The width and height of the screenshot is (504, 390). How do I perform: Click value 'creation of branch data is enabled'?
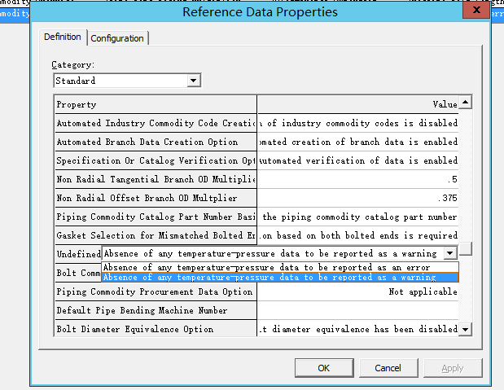(x=357, y=142)
